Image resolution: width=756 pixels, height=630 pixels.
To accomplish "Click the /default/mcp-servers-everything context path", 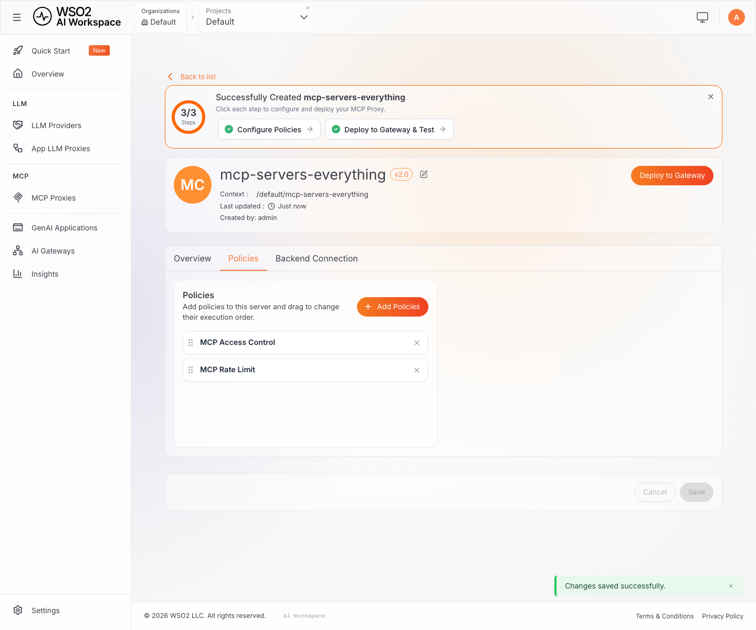I will (312, 194).
